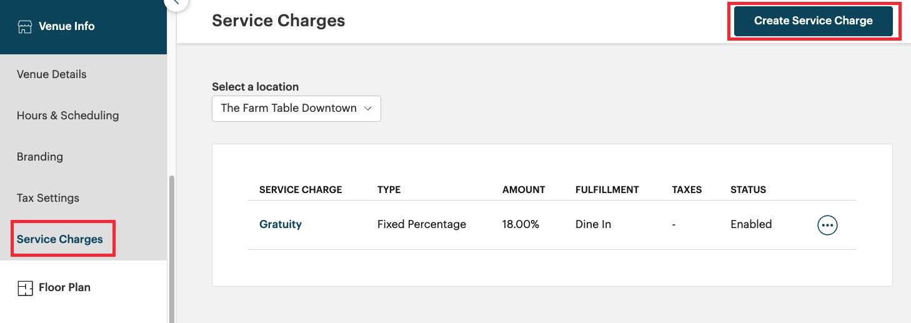Click the Enabled status cell
This screenshot has width=911, height=323.
(751, 224)
